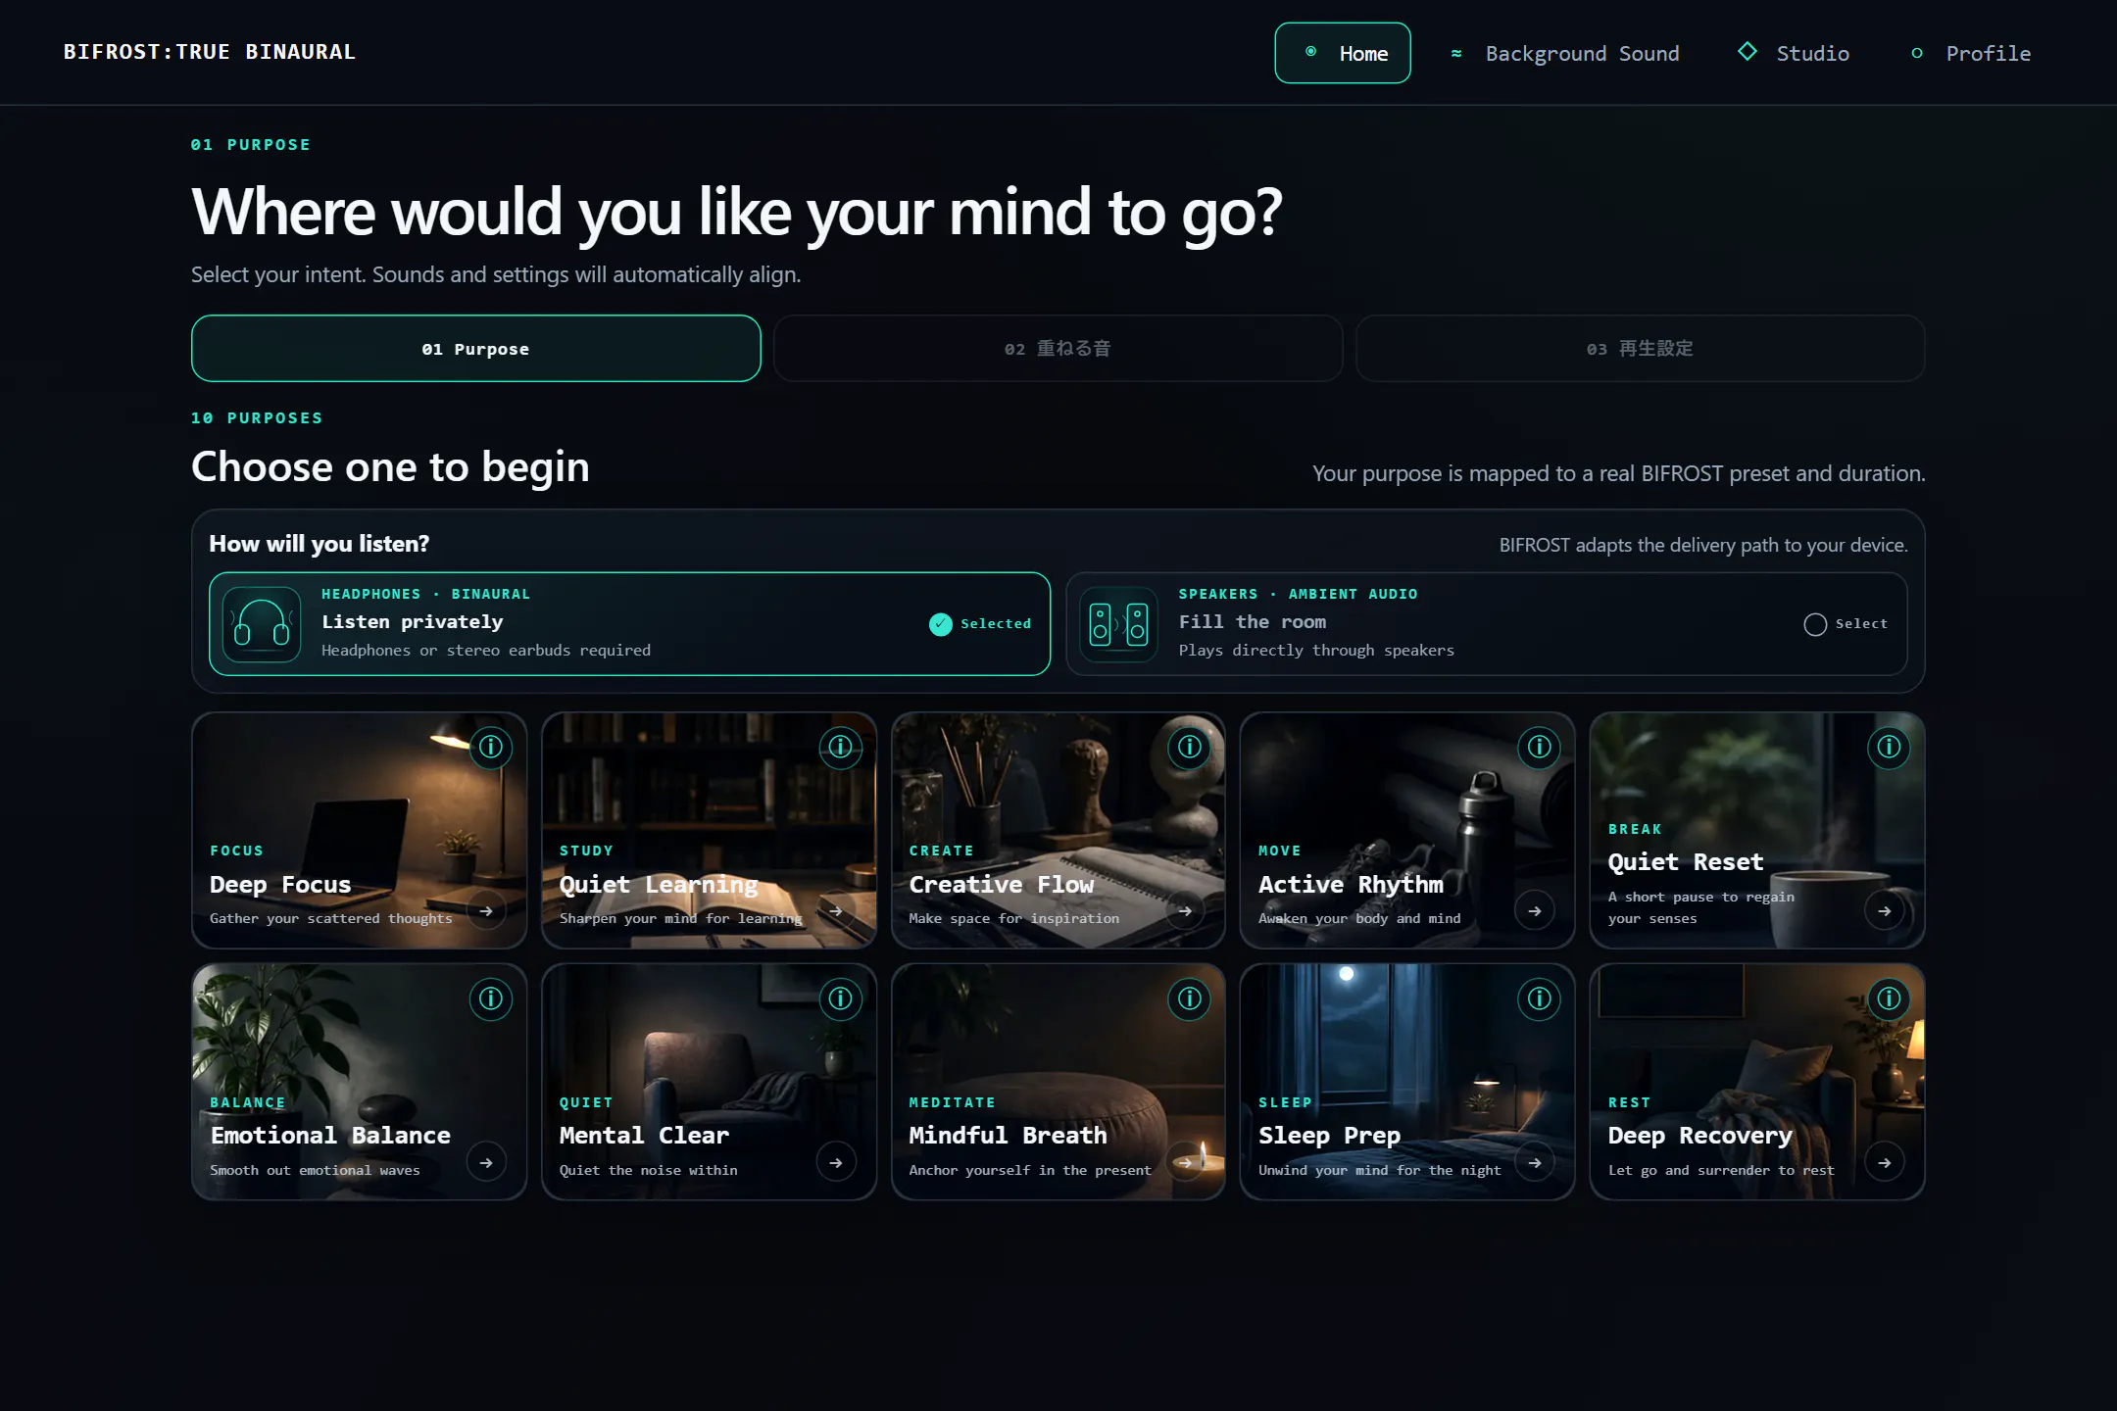Click the headphones icon
Viewport: 2117px width, 1411px height.
[262, 624]
